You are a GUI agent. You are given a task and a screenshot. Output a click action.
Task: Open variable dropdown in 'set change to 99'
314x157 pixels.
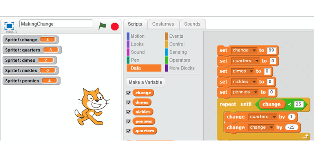coord(254,50)
